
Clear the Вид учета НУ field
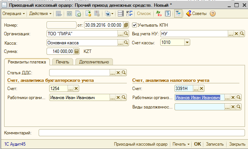[x=236, y=34]
